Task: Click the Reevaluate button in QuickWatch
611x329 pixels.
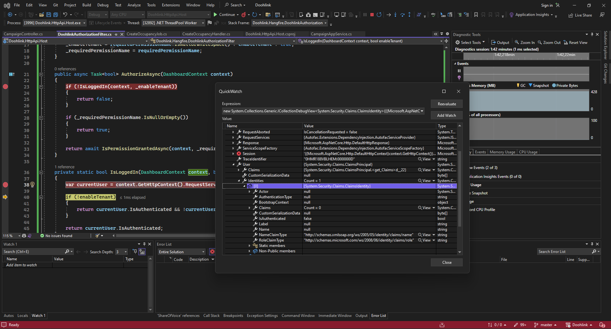Action: point(446,104)
